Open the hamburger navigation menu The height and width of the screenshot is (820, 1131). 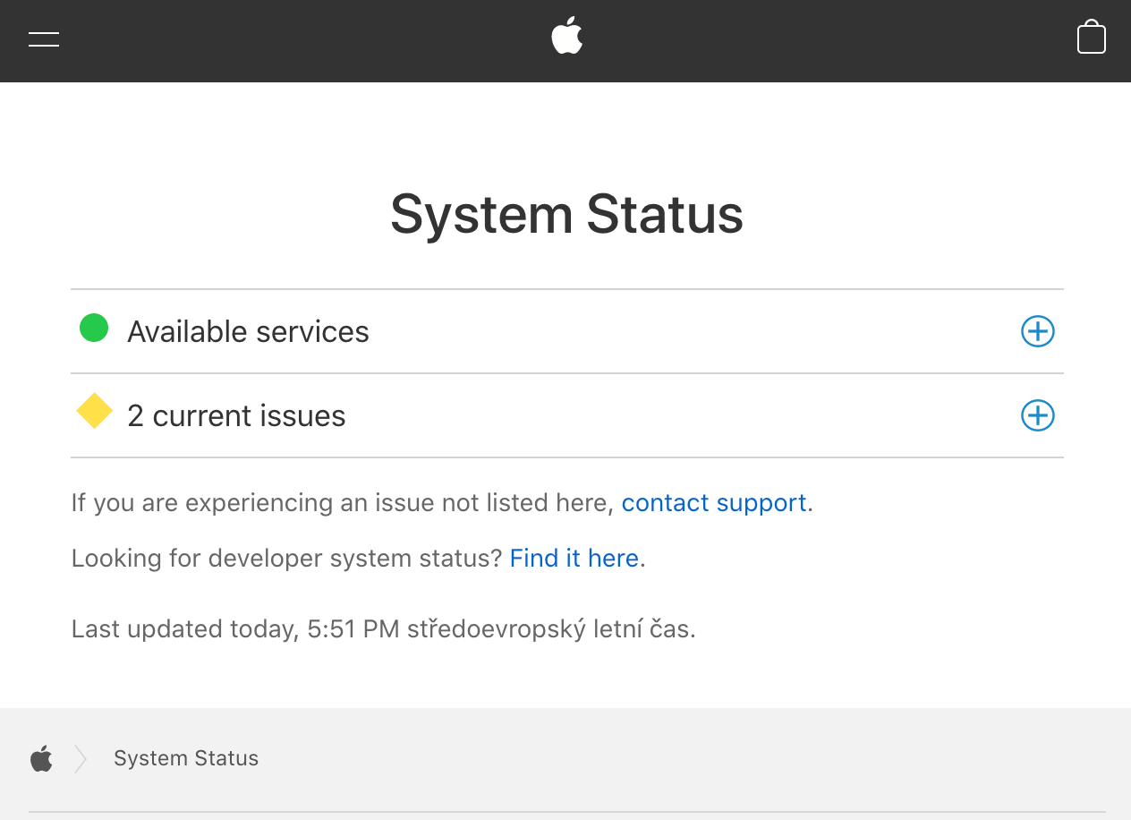coord(44,39)
